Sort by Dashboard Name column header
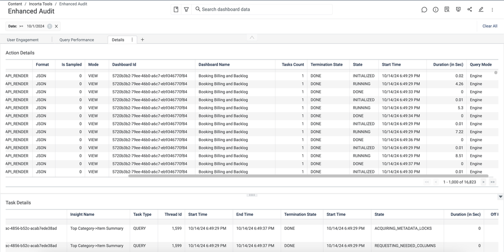Image resolution: width=504 pixels, height=252 pixels. click(214, 65)
